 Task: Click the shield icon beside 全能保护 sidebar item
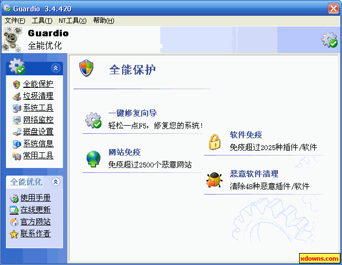click(17, 84)
